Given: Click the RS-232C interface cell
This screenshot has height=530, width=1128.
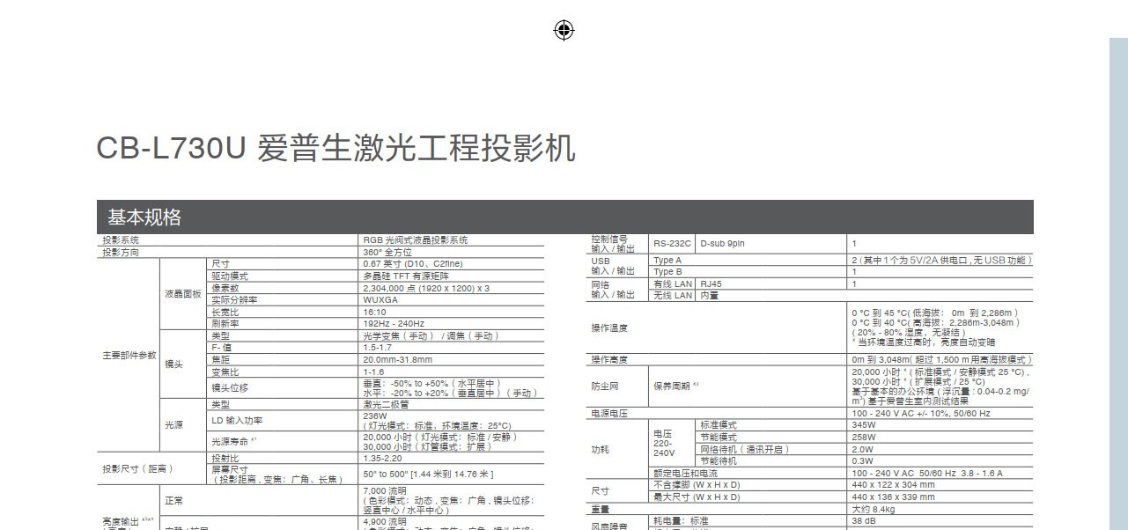Looking at the screenshot, I should 672,243.
